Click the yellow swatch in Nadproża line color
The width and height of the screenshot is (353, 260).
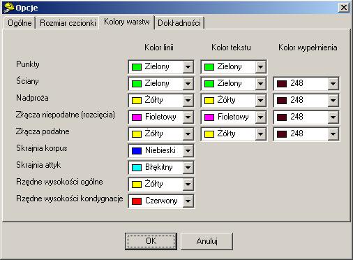click(x=137, y=101)
